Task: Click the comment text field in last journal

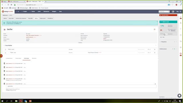Action: tap(81, 86)
